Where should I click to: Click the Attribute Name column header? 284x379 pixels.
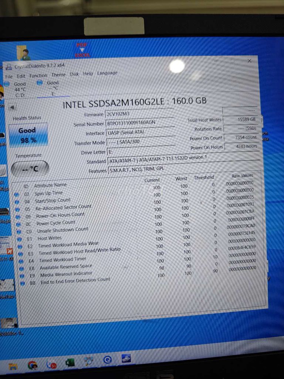50,185
